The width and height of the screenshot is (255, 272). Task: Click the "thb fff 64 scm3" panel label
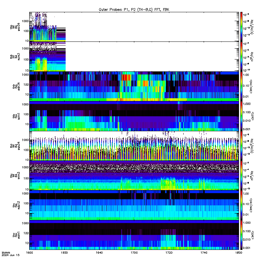point(15,57)
